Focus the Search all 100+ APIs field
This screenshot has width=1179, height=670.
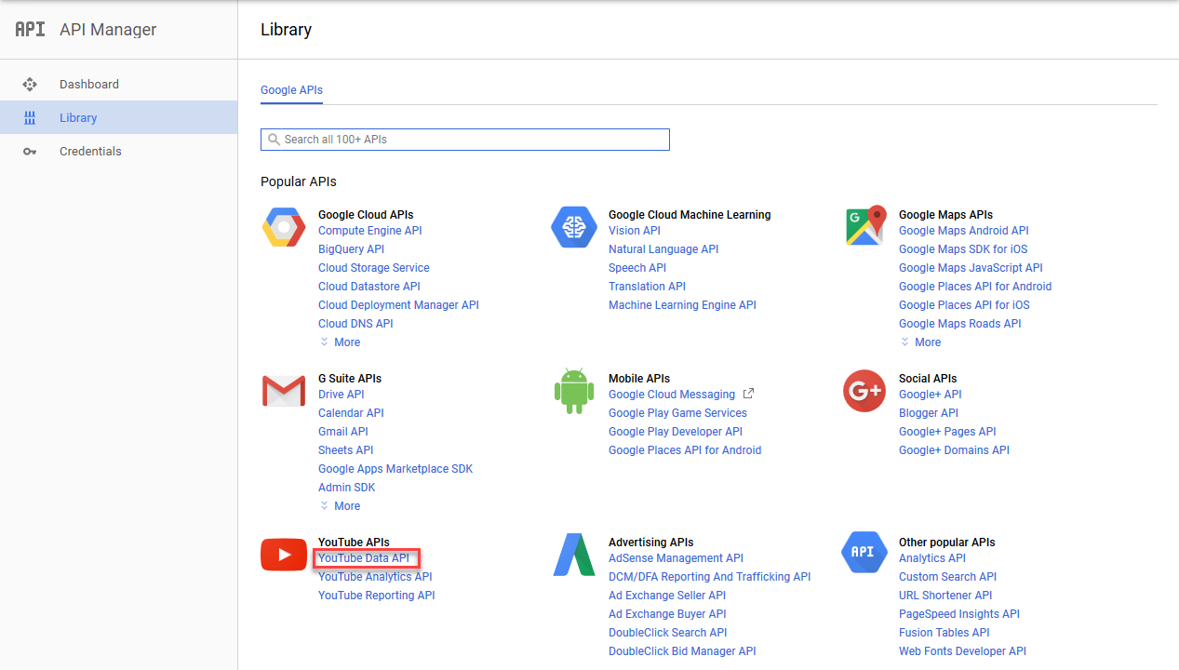tap(465, 140)
